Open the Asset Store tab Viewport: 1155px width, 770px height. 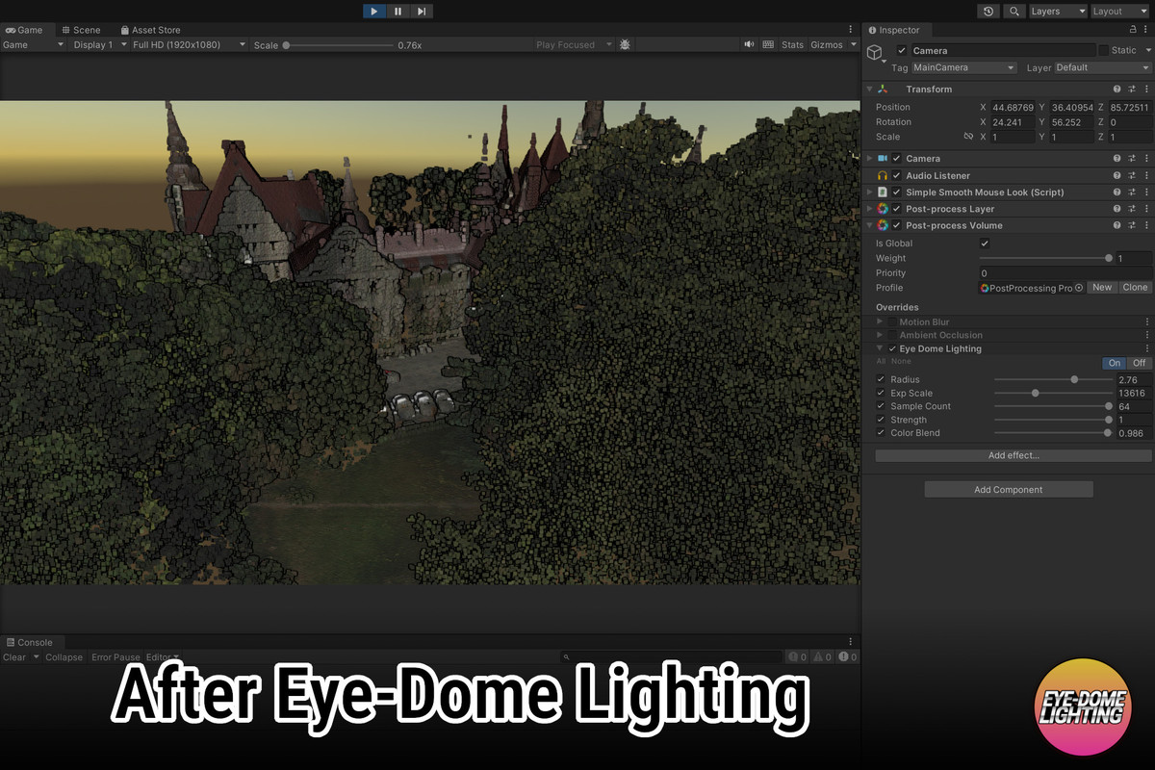pos(156,29)
